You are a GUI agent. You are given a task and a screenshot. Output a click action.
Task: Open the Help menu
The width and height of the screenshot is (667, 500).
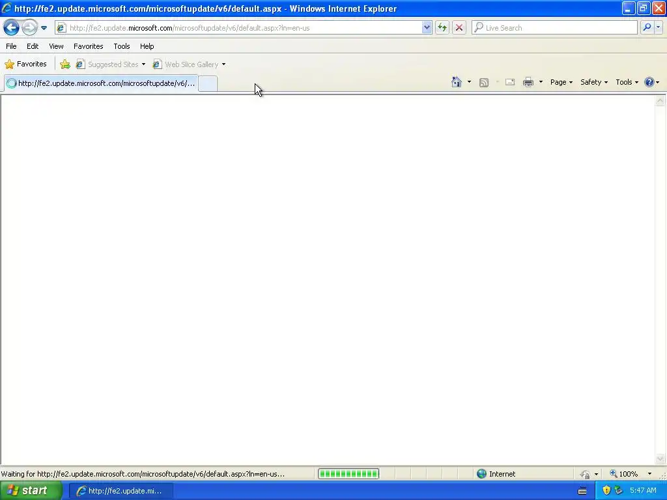pos(147,46)
